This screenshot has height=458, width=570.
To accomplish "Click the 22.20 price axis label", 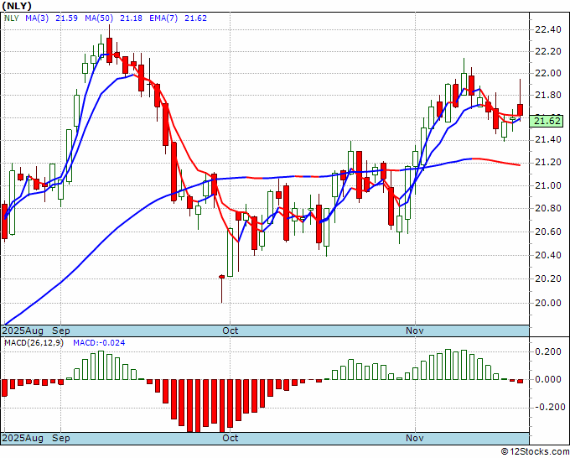I will pyautogui.click(x=548, y=51).
